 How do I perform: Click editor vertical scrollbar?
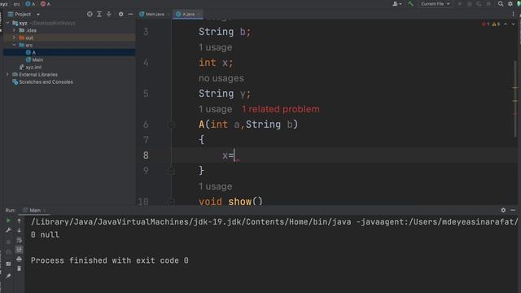click(515, 98)
